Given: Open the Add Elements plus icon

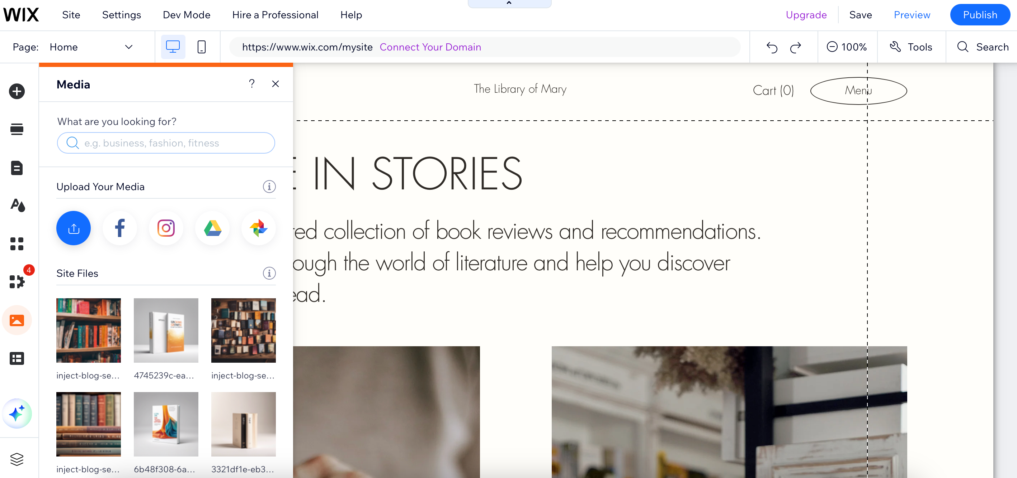Looking at the screenshot, I should [17, 91].
